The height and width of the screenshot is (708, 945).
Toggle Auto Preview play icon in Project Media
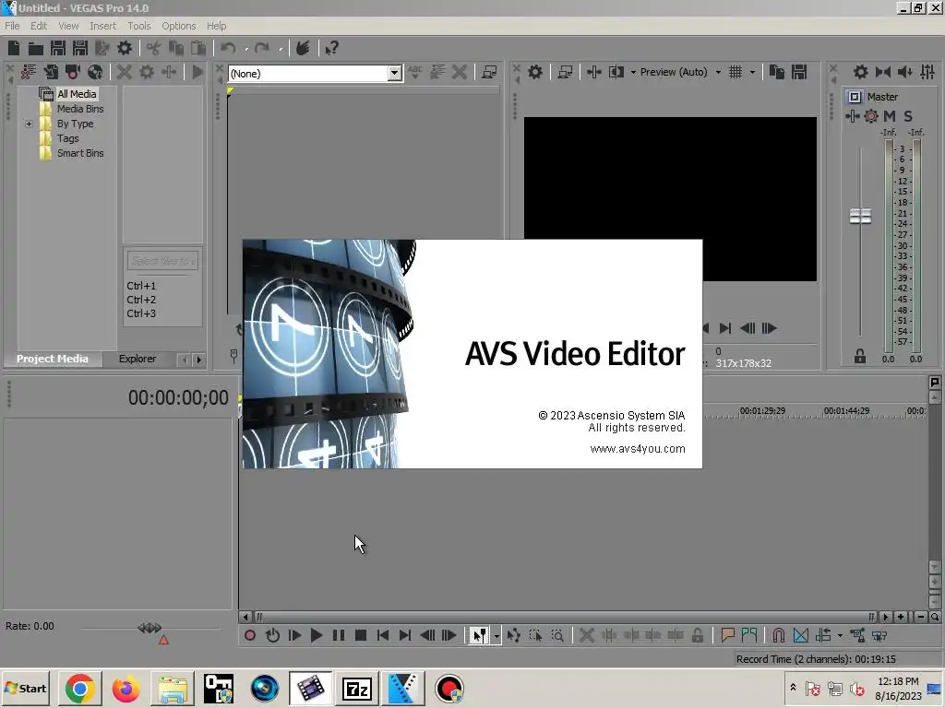click(x=197, y=72)
